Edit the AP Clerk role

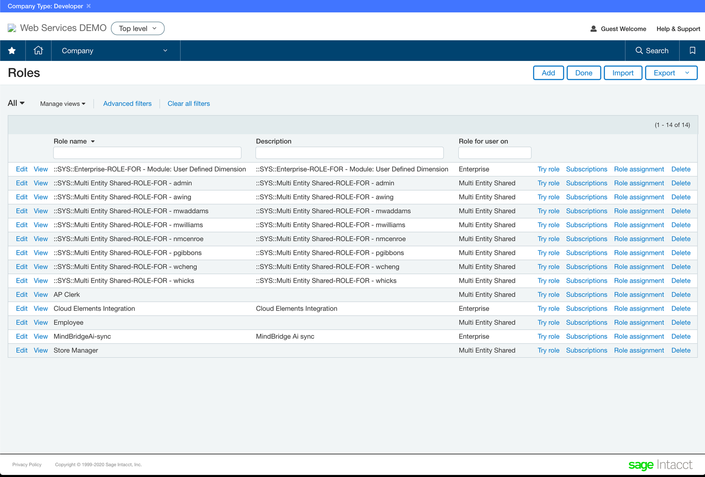point(22,295)
